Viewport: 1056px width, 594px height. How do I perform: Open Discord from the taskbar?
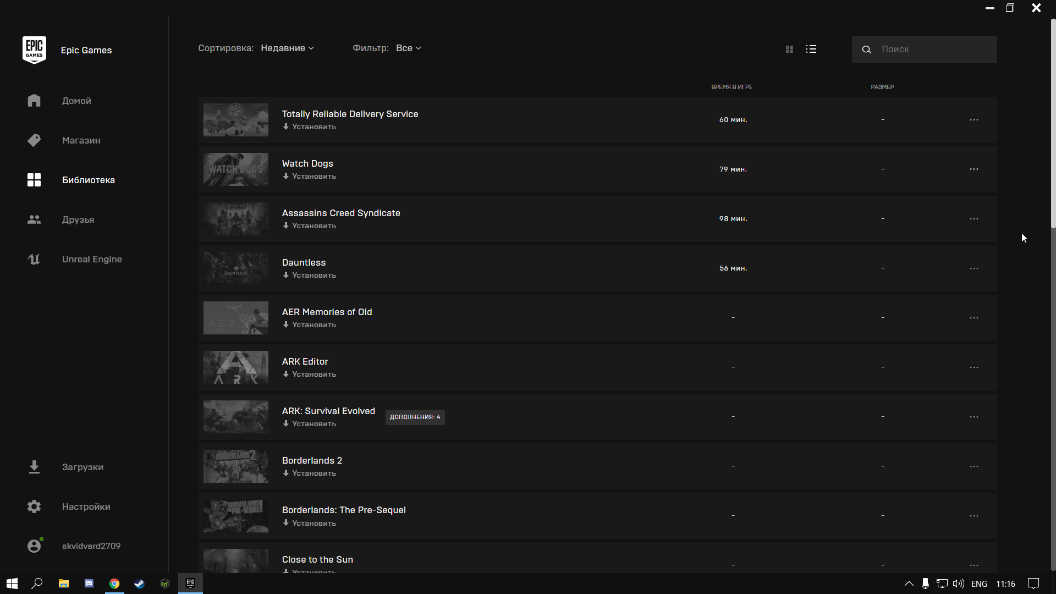pyautogui.click(x=89, y=584)
